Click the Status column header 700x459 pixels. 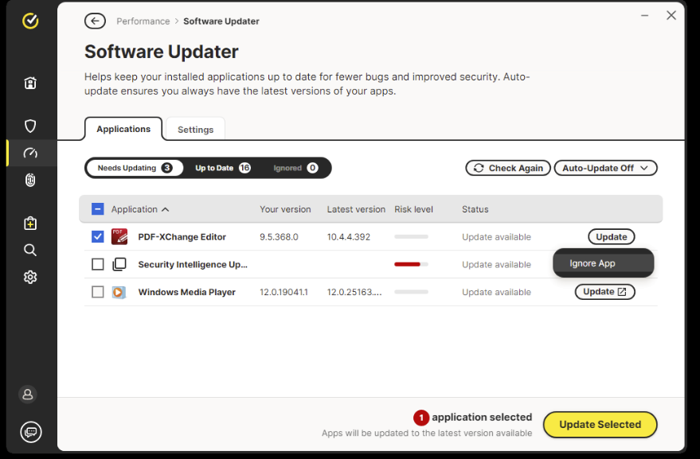point(475,209)
